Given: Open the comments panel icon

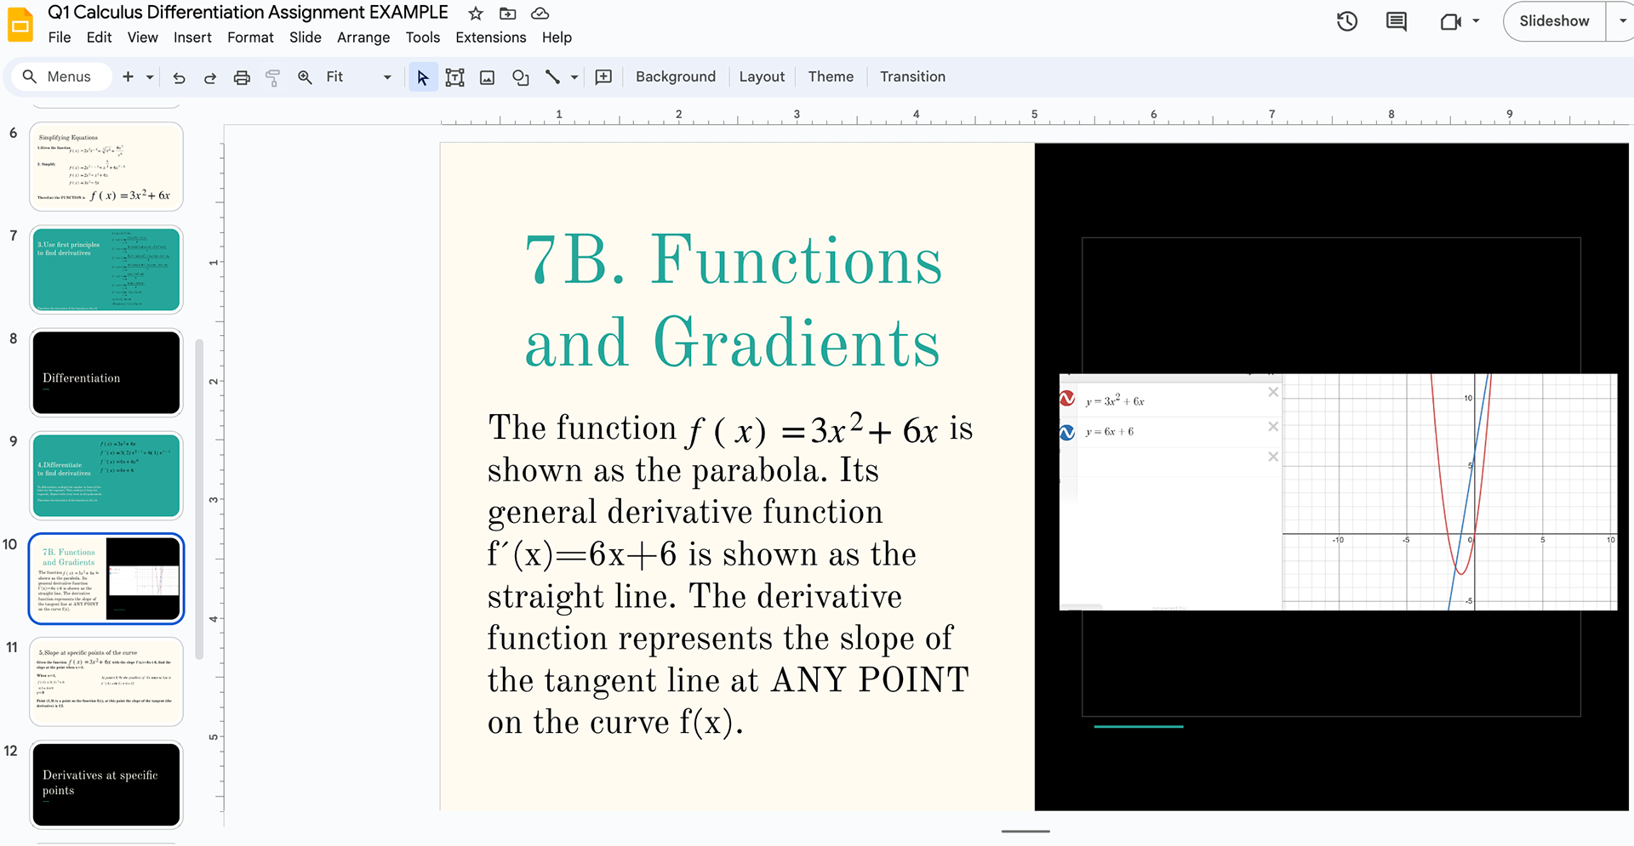Looking at the screenshot, I should pyautogui.click(x=1397, y=22).
